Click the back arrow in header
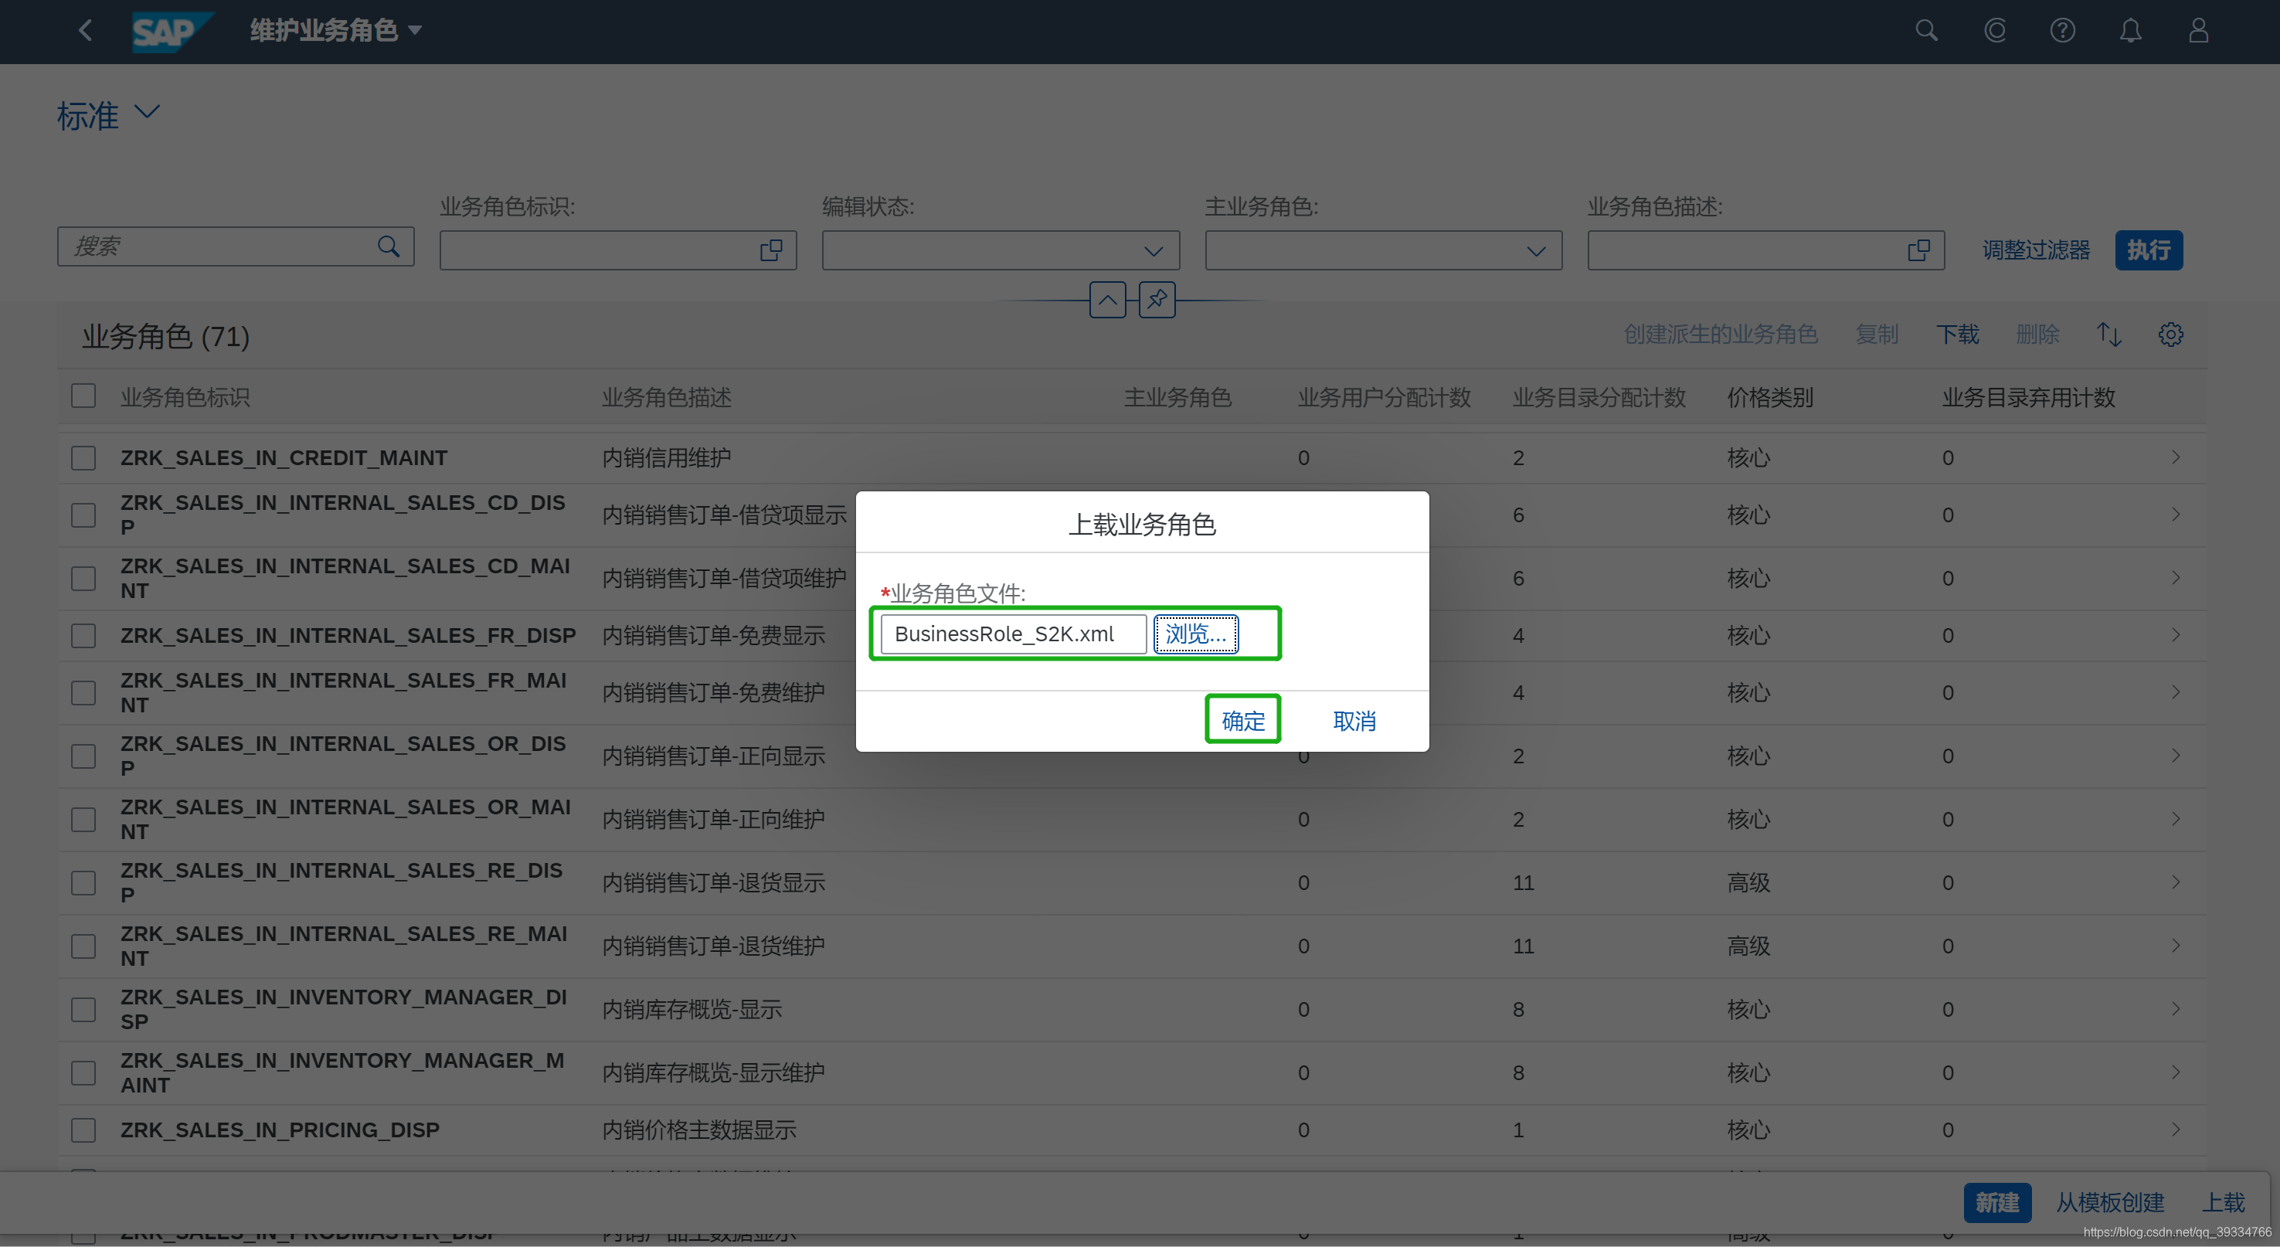This screenshot has width=2280, height=1247. pyautogui.click(x=85, y=31)
